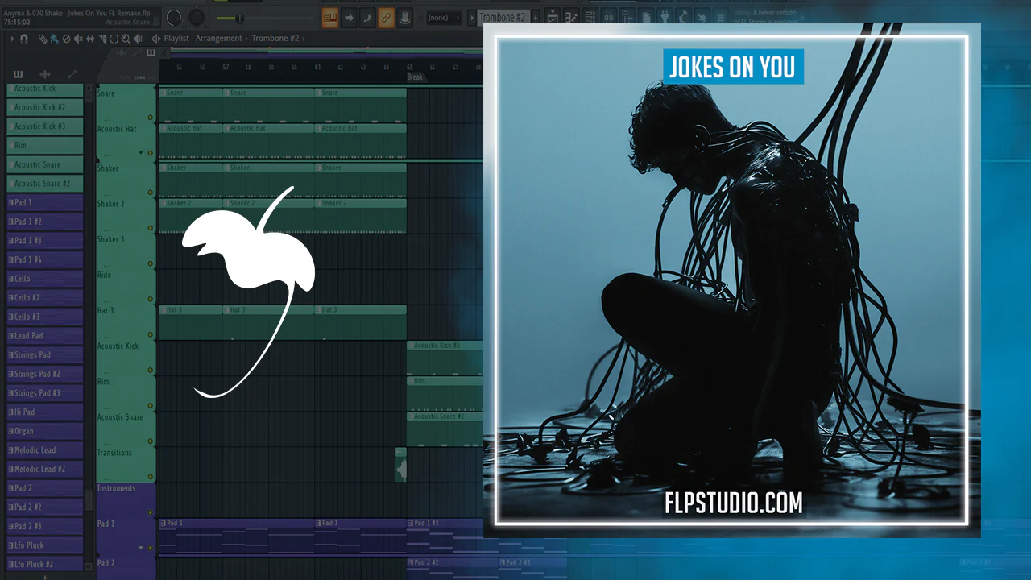Mute the Acoustic Hat track
Viewport: 1031px width, 580px height.
[x=150, y=153]
